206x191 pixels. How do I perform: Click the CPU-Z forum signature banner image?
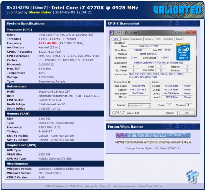[x=153, y=135]
